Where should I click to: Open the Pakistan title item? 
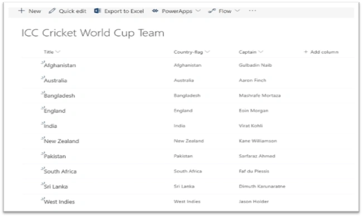(x=55, y=156)
